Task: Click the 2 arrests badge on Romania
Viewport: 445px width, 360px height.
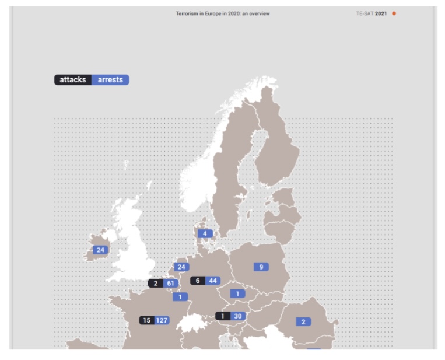Action: 303,321
